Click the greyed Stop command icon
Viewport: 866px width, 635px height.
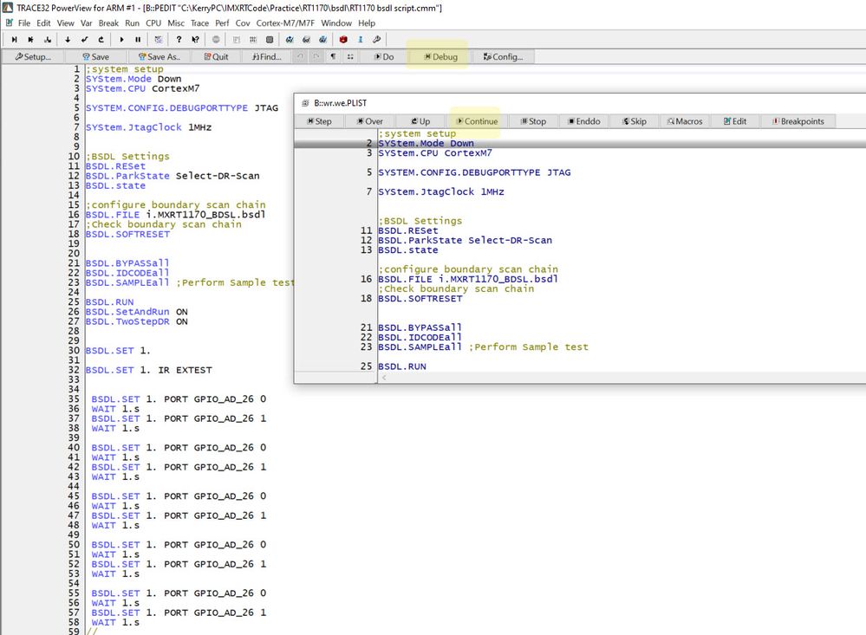coord(216,40)
